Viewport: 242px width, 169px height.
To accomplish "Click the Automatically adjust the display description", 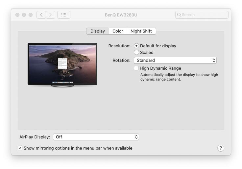I will [179, 77].
